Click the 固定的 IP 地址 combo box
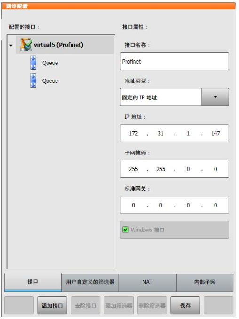 point(175,97)
